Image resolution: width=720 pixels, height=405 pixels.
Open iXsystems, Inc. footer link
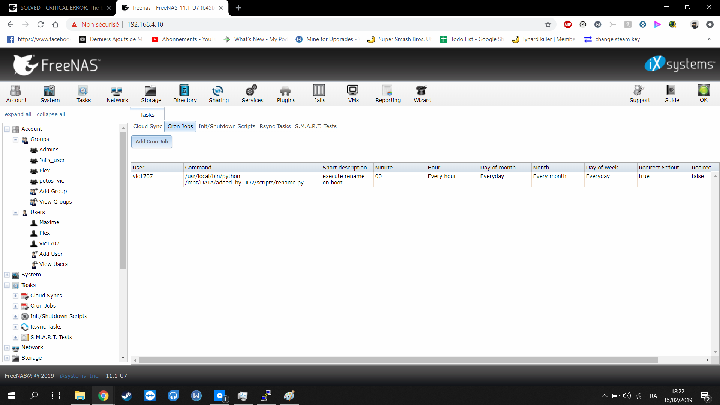pos(79,376)
